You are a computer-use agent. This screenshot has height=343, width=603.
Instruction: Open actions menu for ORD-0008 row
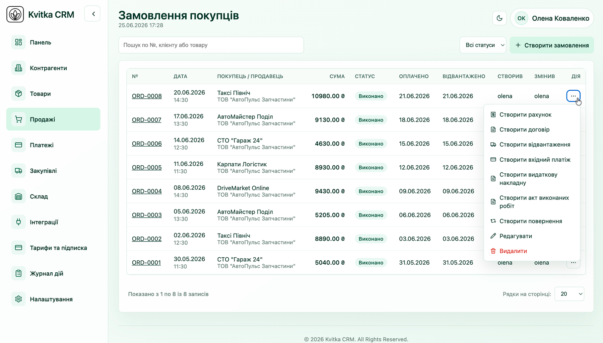(x=573, y=96)
